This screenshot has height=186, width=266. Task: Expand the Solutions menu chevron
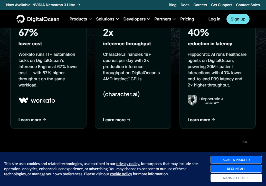tap(117, 19)
